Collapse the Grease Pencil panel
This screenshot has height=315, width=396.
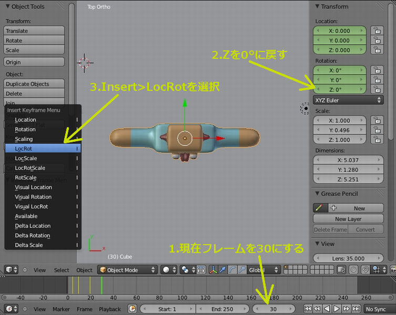317,193
